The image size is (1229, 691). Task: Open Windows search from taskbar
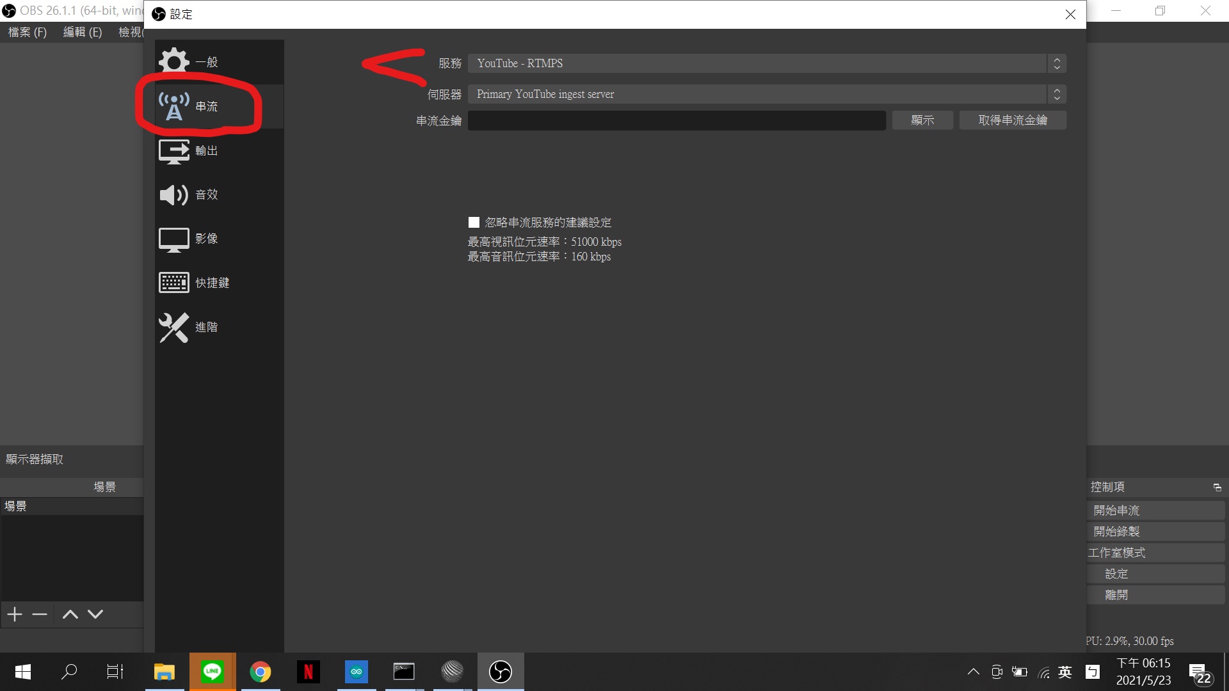pos(69,672)
